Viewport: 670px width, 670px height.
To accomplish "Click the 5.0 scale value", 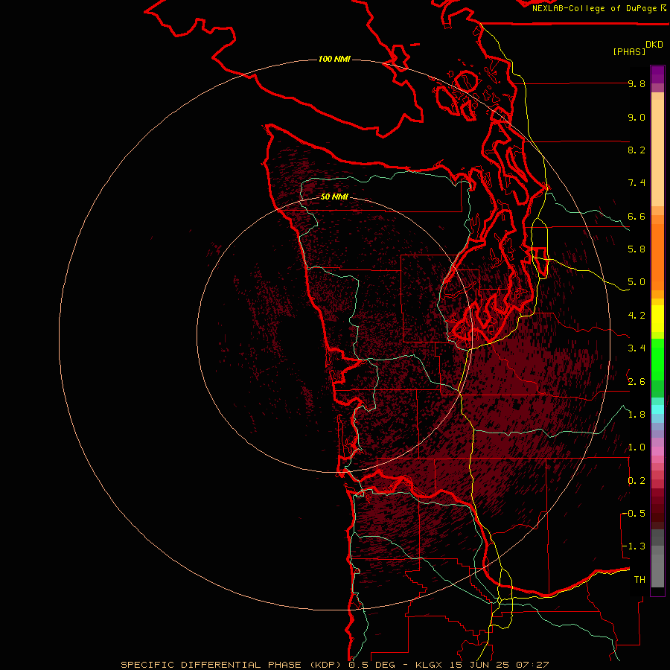I will point(636,282).
